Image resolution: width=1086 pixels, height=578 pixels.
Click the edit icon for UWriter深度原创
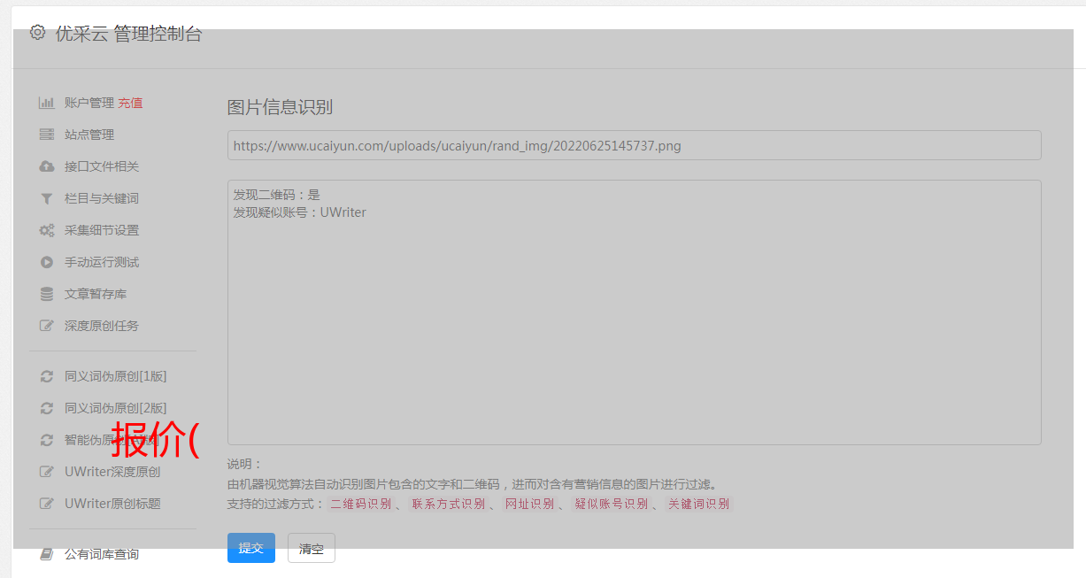click(47, 472)
